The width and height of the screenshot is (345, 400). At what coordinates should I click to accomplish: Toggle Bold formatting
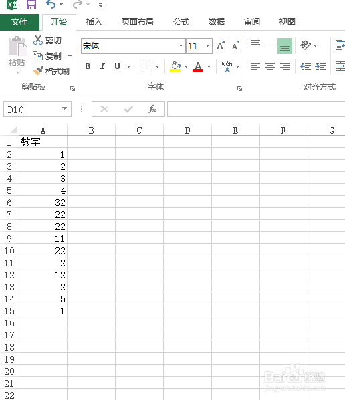(88, 66)
